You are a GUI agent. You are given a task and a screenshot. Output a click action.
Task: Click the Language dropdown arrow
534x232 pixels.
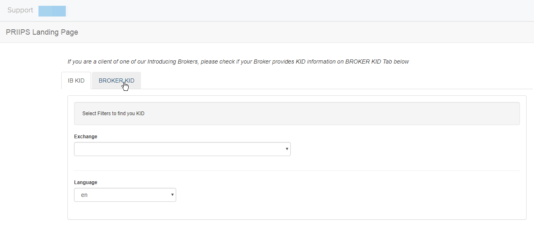coord(172,195)
